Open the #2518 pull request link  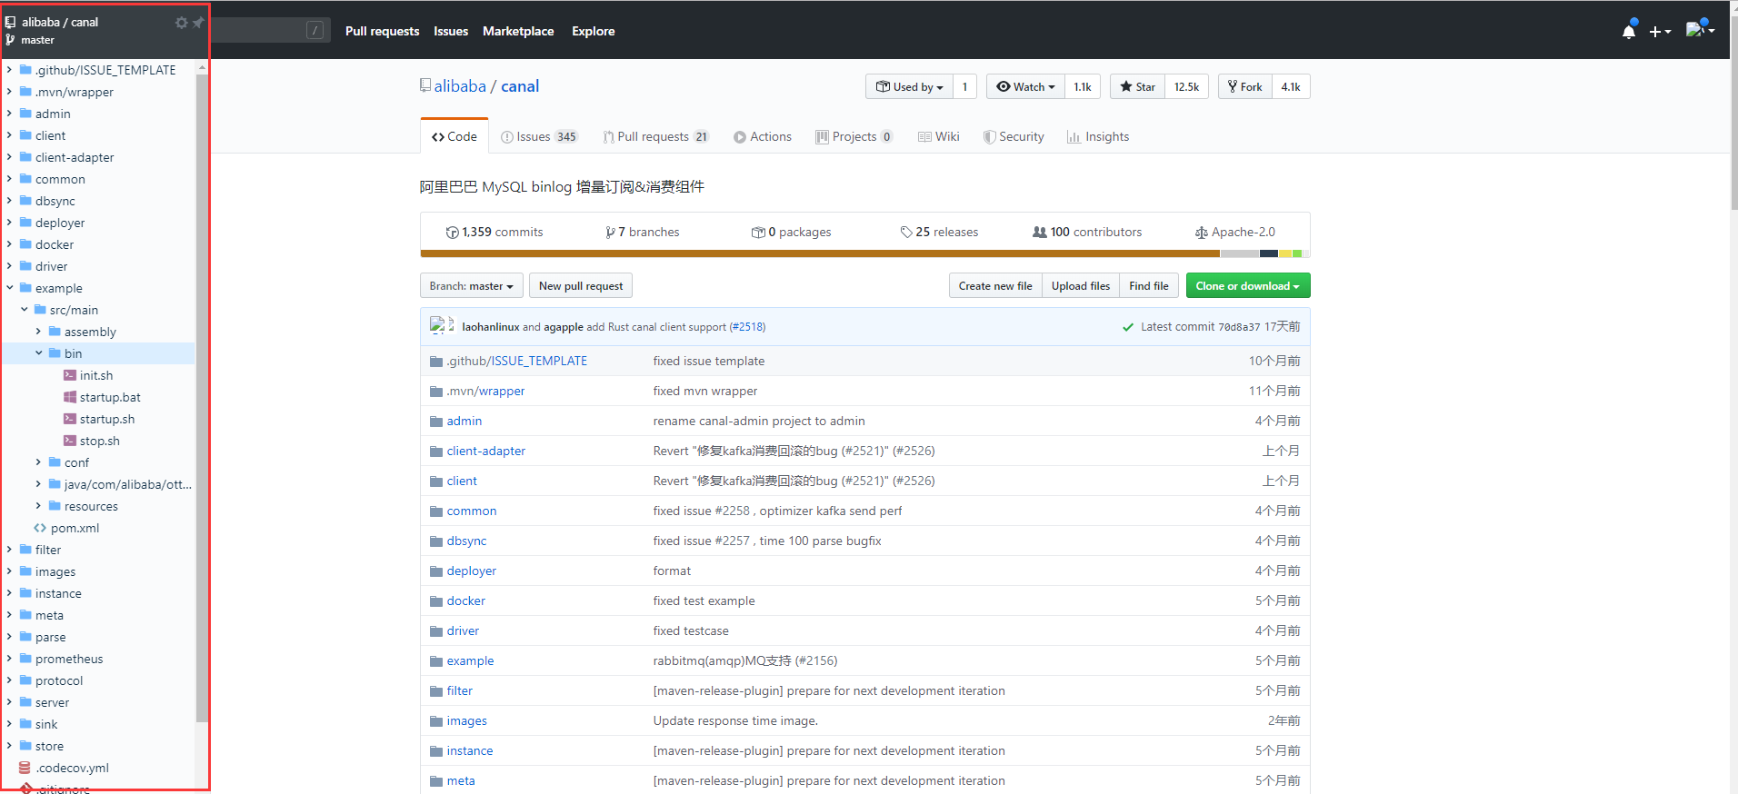[747, 327]
